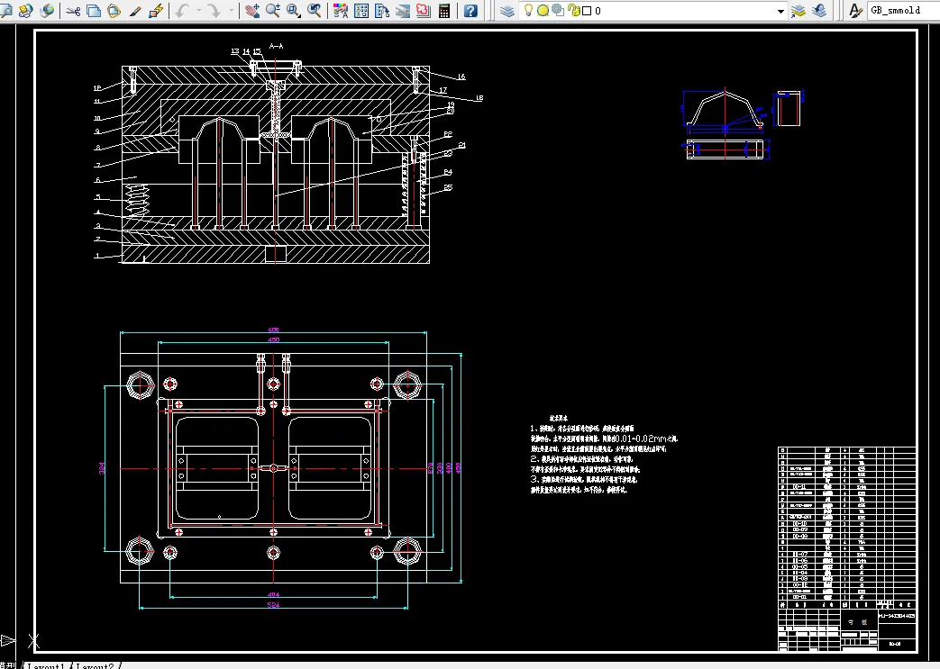
Task: Expand the layer list dropdown
Action: (780, 11)
